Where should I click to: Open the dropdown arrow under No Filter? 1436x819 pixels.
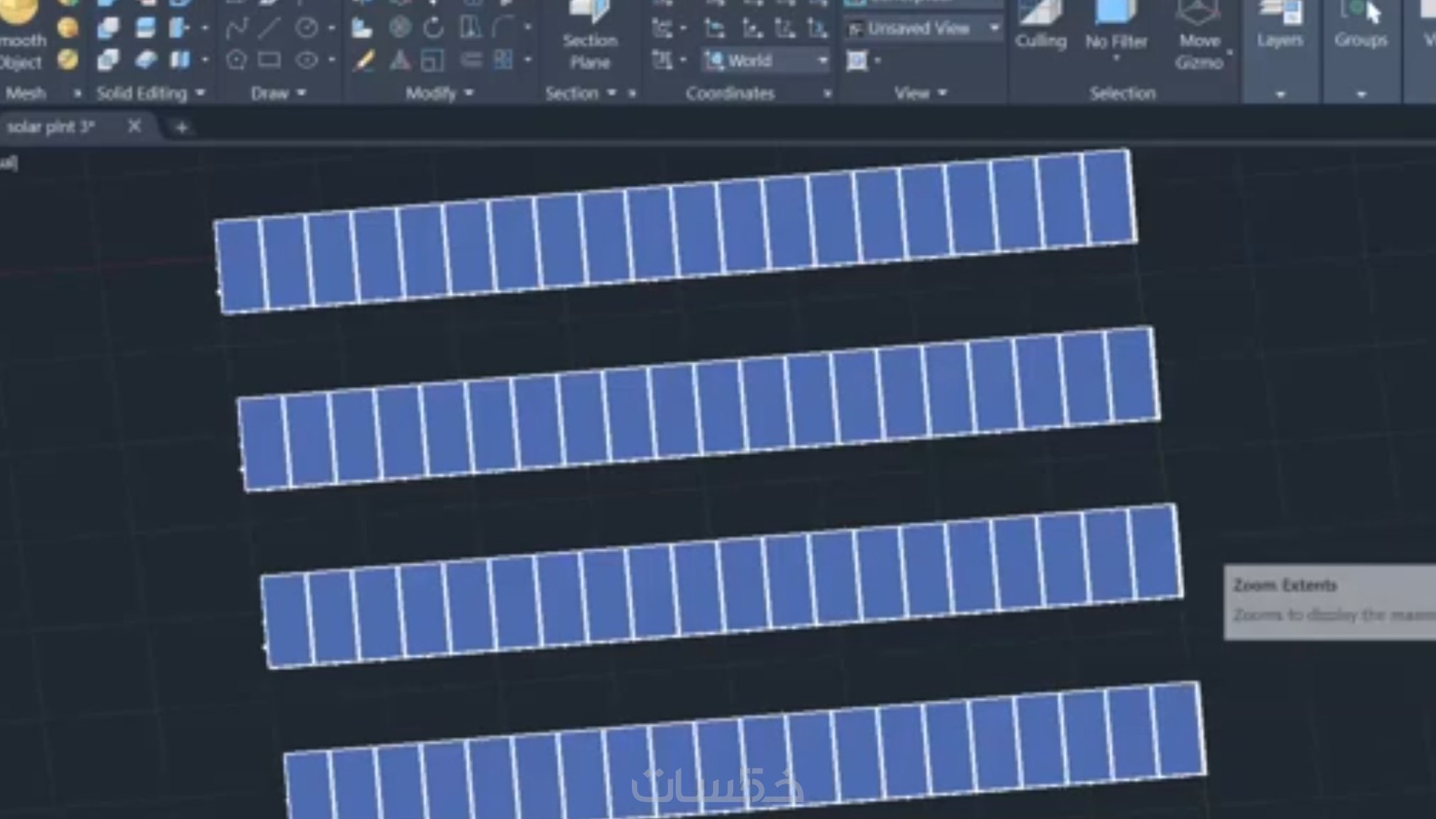pyautogui.click(x=1116, y=59)
